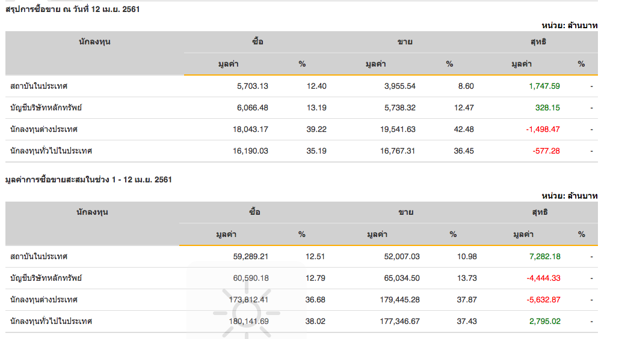Image resolution: width=619 pixels, height=339 pixels.
Task: Select the sell value 65,034.50
Action: [398, 278]
